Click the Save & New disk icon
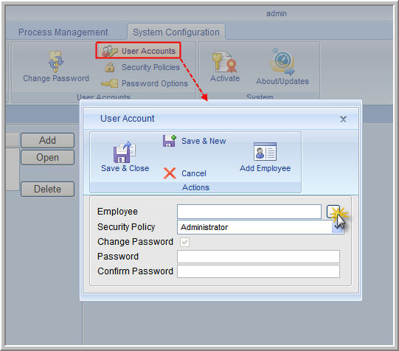The image size is (399, 351). click(169, 141)
